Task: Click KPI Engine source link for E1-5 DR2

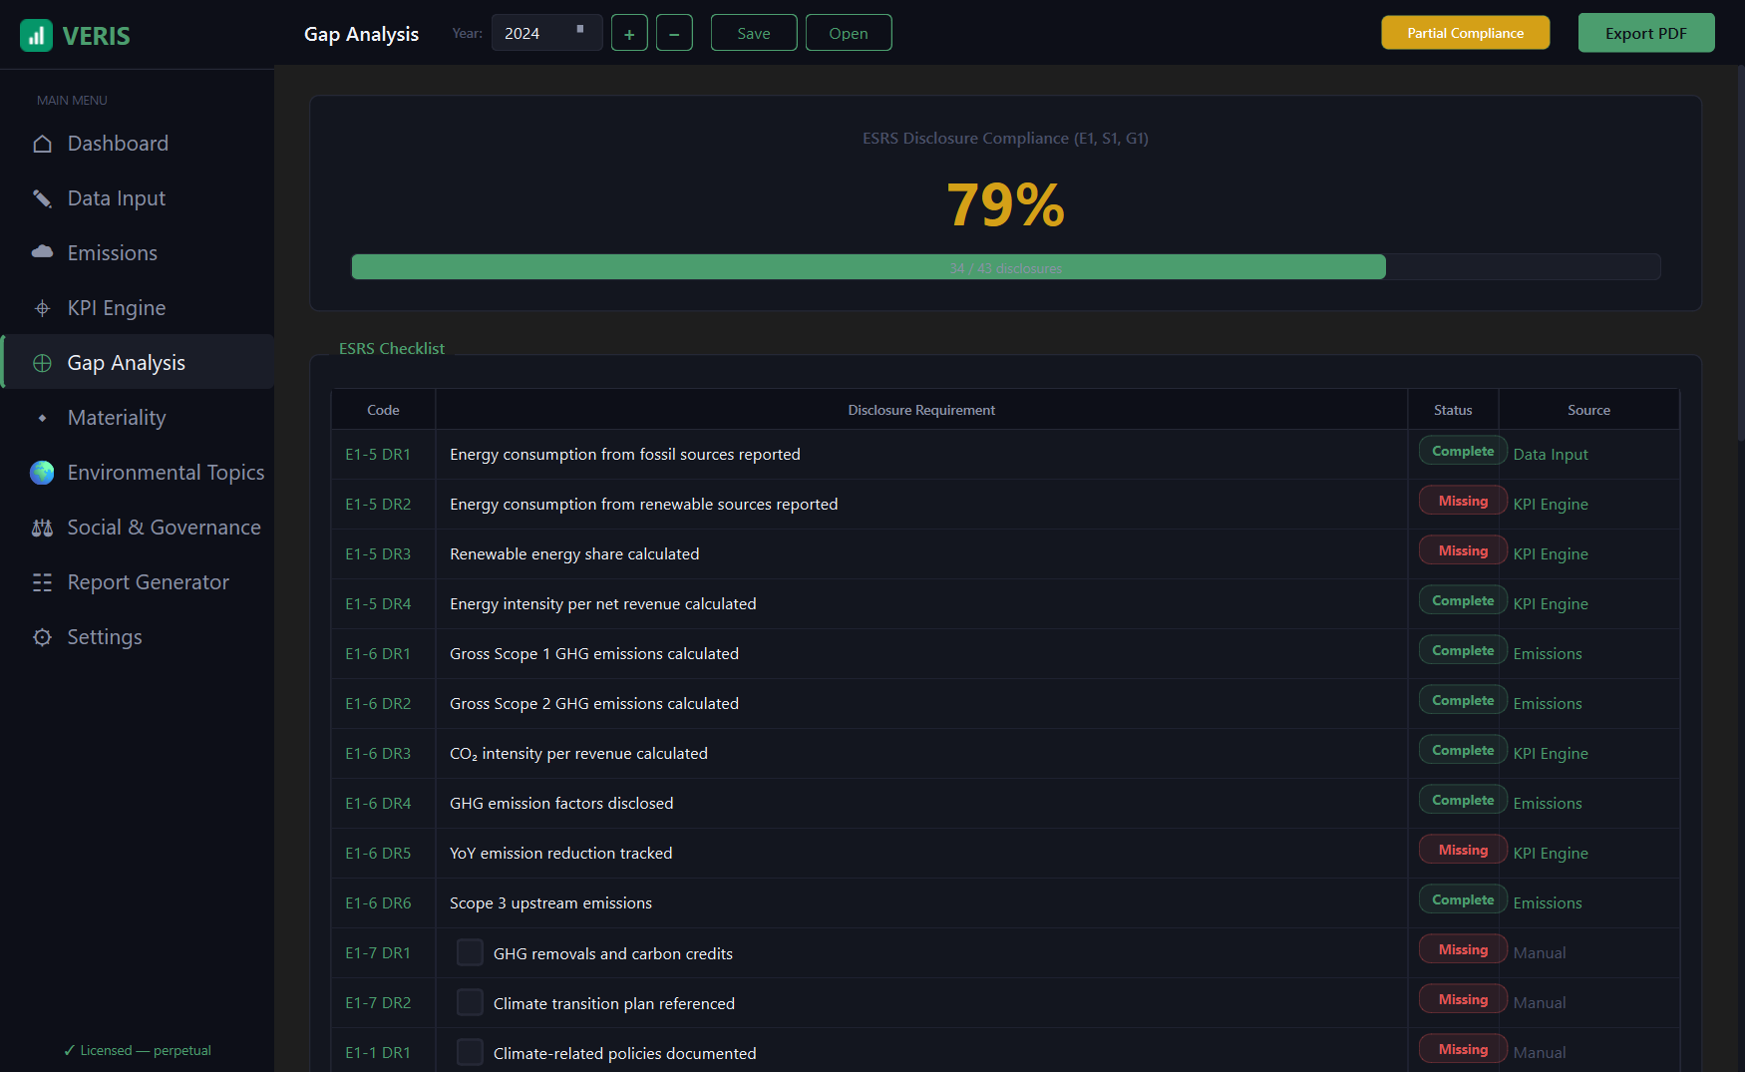Action: (1551, 504)
